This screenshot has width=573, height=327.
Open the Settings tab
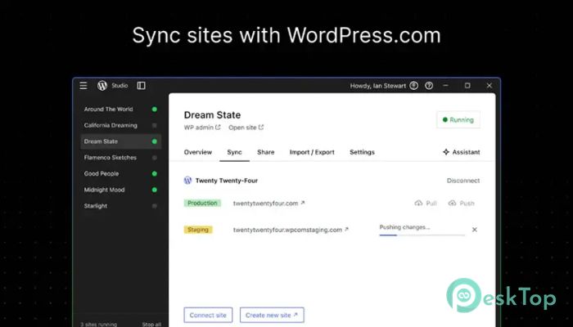362,152
